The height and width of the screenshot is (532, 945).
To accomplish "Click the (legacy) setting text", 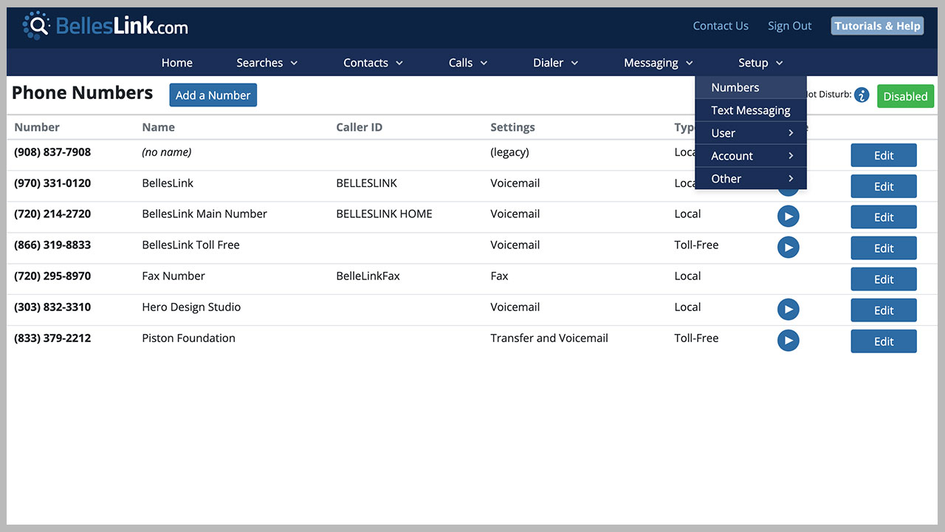I will coord(509,152).
